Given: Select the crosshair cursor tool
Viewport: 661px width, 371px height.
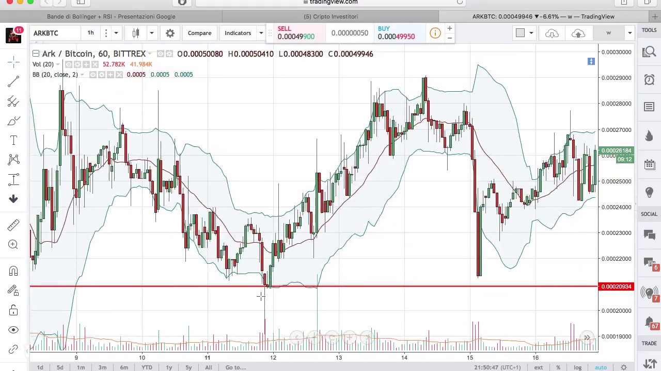Looking at the screenshot, I should tap(13, 62).
